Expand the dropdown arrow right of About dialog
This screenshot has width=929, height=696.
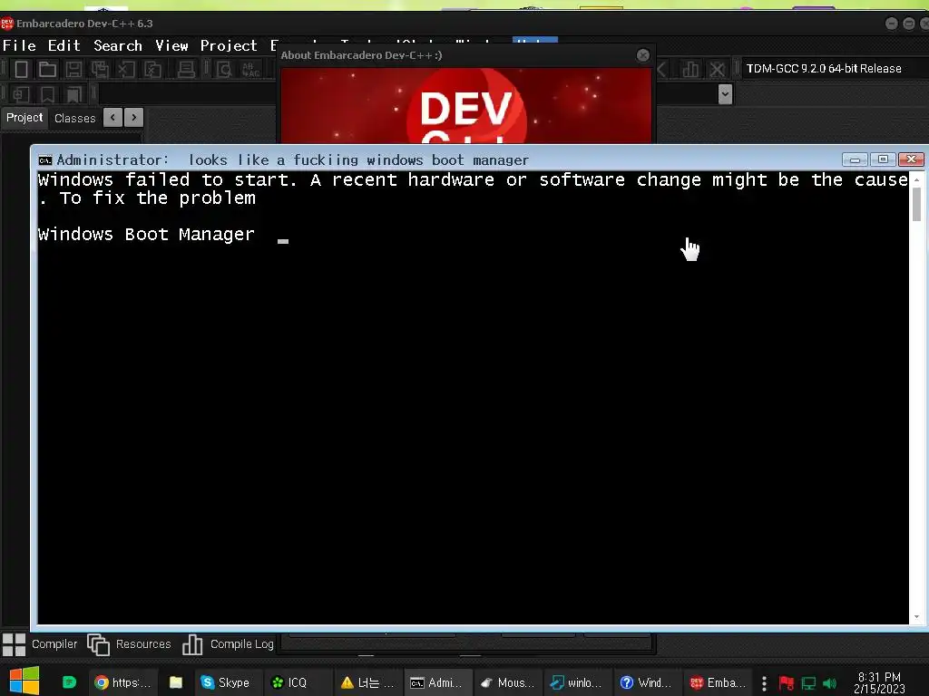coord(725,94)
